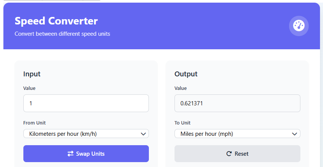The width and height of the screenshot is (323, 167).
Task: Click the chevron arrow of the To Unit selector
Action: [295, 134]
